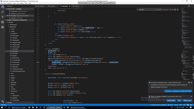
Task: Expand the adminpanel folder
Action: 13,25
